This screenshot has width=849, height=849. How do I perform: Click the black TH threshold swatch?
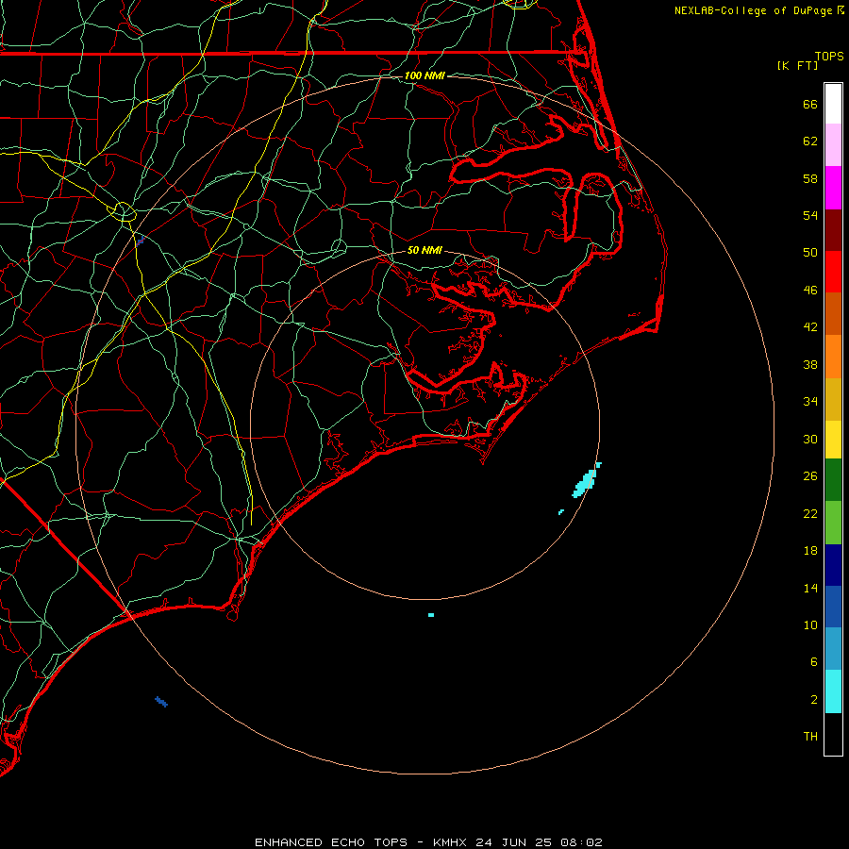click(833, 734)
